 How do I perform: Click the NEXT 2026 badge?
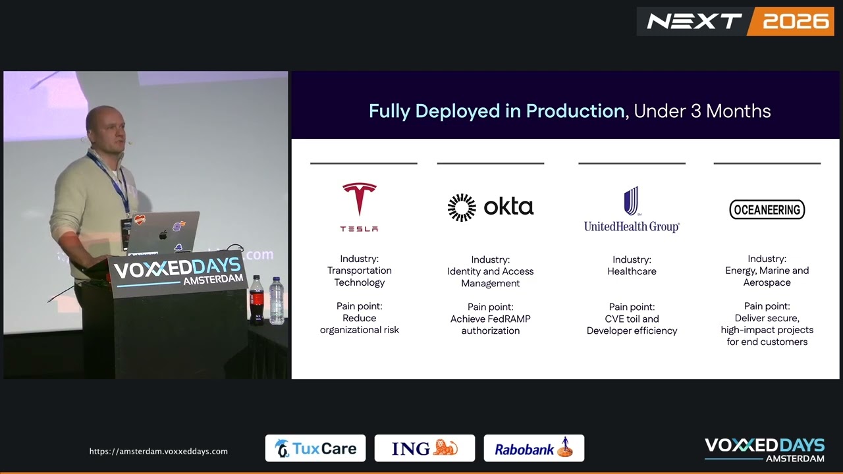(736, 21)
